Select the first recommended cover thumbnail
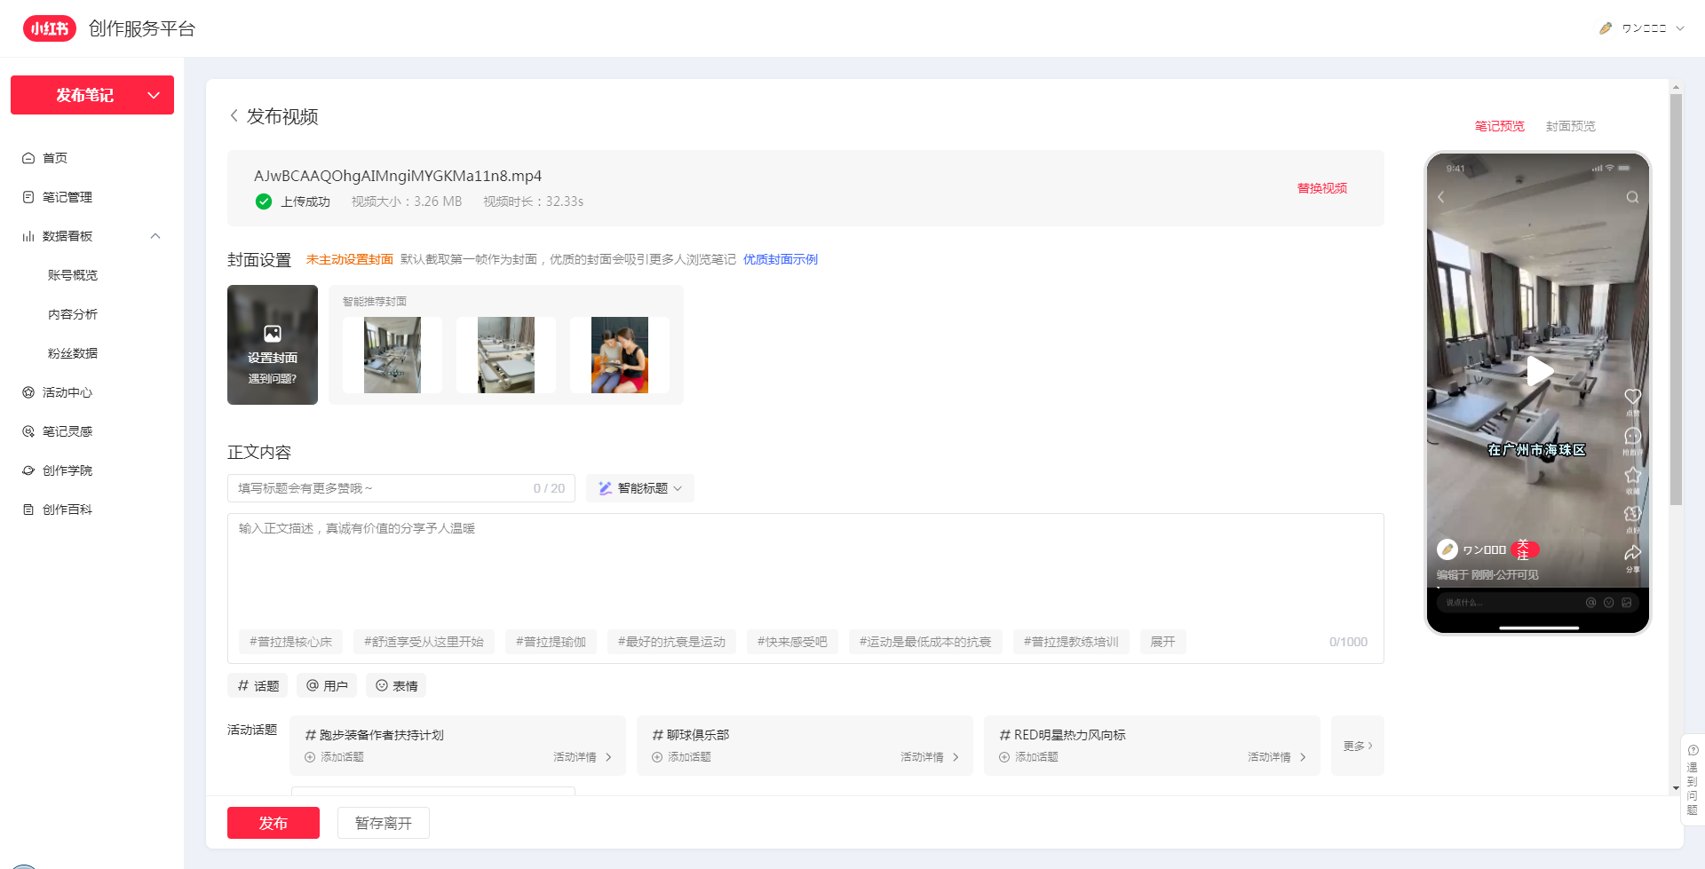The image size is (1705, 869). tap(393, 355)
